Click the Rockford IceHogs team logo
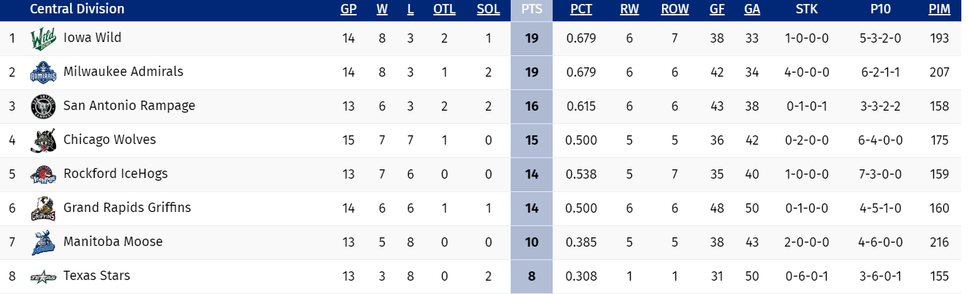The image size is (968, 294). [x=41, y=175]
